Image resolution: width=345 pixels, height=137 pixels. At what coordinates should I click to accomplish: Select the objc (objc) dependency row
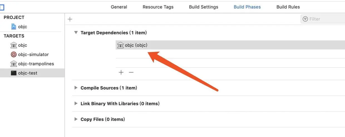(230, 45)
